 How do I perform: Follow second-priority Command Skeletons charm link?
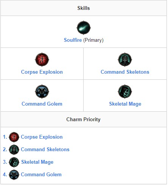pos(45,149)
